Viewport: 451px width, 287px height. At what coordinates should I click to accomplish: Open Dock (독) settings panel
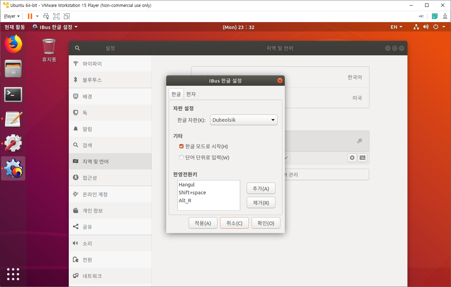pos(110,113)
